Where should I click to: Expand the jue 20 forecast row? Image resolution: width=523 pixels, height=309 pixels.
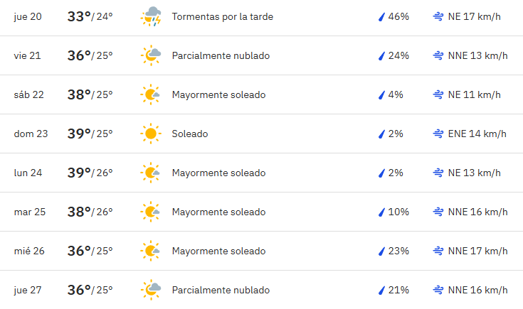(262, 16)
